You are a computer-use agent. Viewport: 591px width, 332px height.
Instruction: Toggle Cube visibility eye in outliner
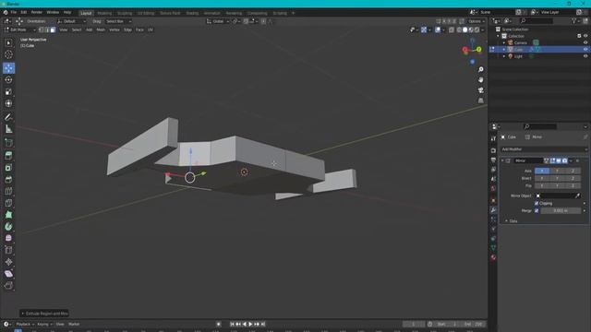[585, 49]
